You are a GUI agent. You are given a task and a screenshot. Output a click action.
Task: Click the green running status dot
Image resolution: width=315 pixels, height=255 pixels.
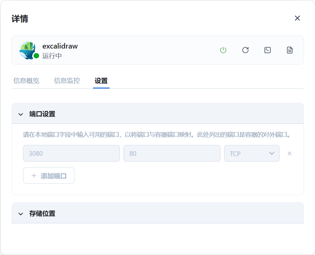click(x=36, y=56)
